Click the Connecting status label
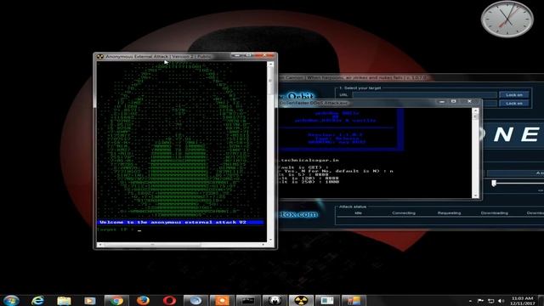 tap(404, 213)
